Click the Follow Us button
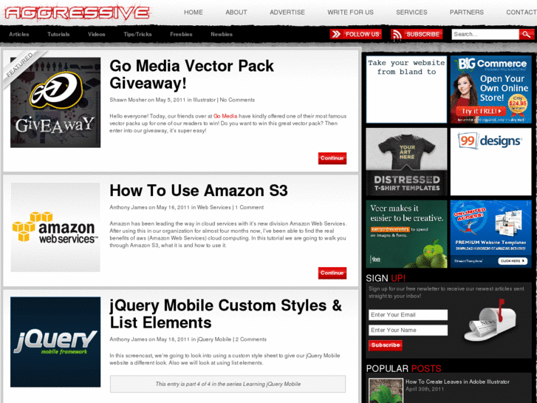Image resolution: width=537 pixels, height=403 pixels. (356, 34)
